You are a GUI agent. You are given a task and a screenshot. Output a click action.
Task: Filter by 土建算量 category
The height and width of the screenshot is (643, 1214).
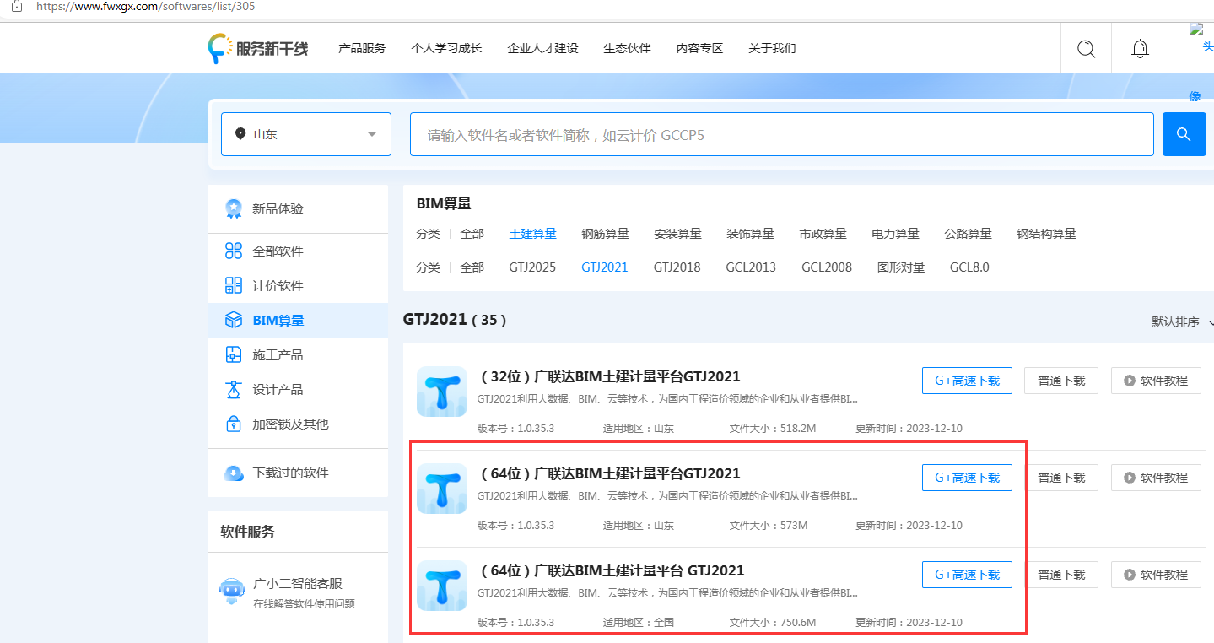tap(532, 234)
